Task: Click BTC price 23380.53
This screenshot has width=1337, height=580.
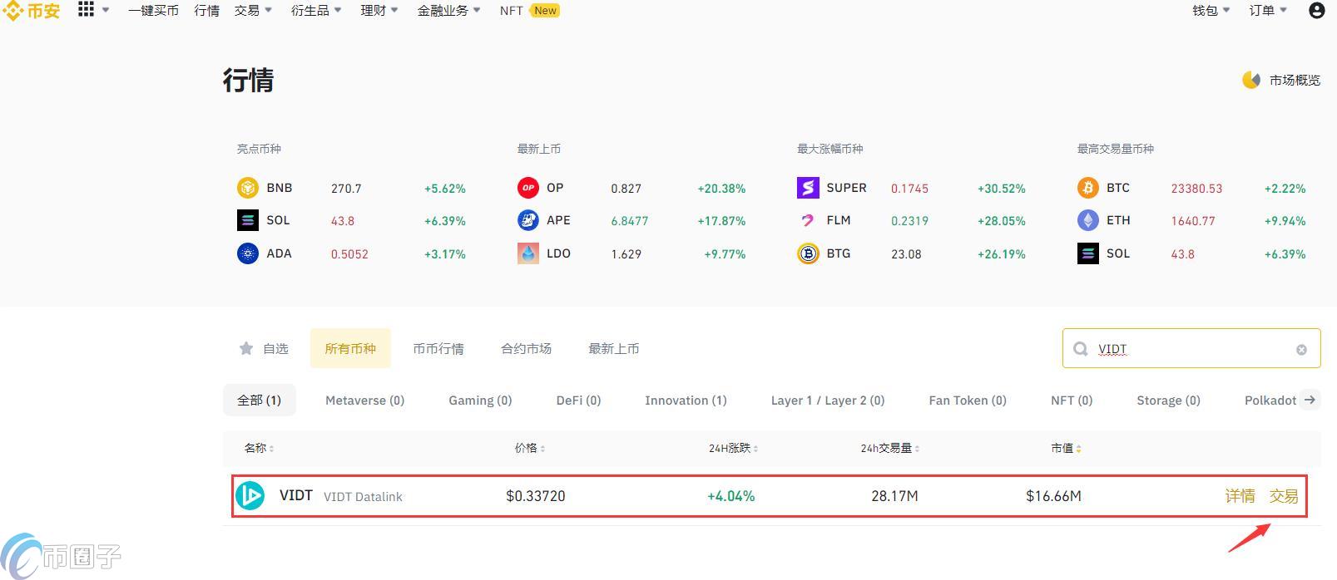Action: point(1196,189)
